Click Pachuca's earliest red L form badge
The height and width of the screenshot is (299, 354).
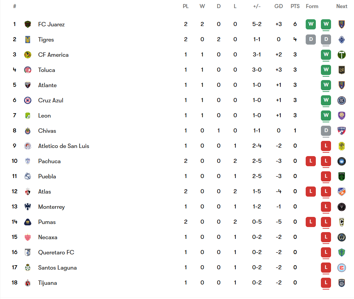point(311,161)
